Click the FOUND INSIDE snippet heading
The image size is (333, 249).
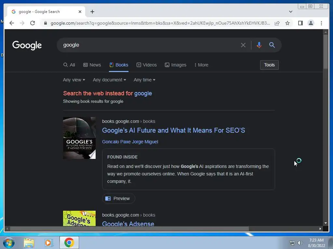coord(122,157)
